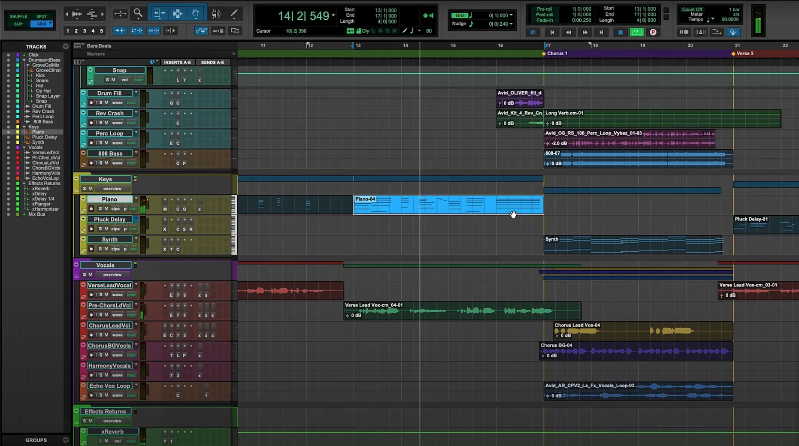Image resolution: width=799 pixels, height=446 pixels.
Task: Select the Zoomer tool in the toolbar
Action: pyautogui.click(x=138, y=13)
